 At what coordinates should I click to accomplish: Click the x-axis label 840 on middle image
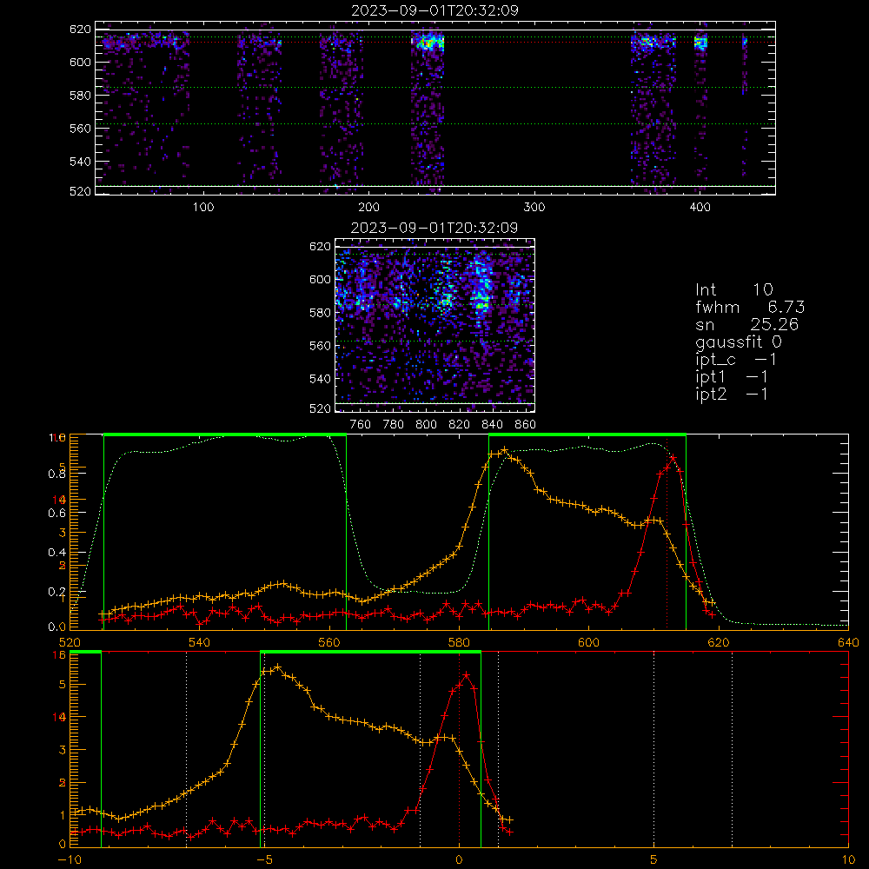coord(492,425)
